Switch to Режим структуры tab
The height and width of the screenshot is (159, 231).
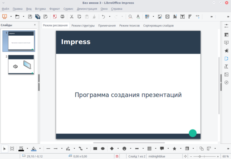(83, 26)
